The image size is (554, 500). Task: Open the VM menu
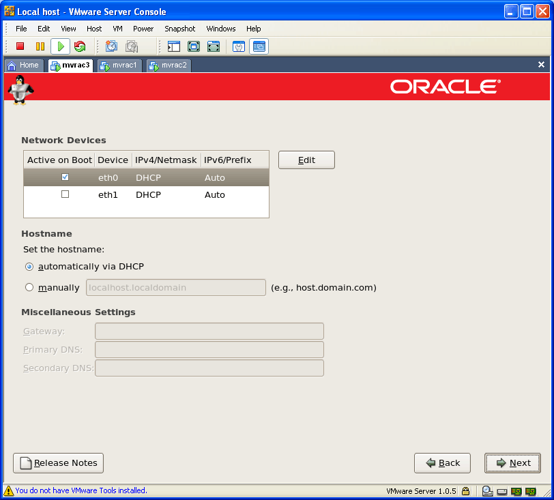[x=117, y=29]
